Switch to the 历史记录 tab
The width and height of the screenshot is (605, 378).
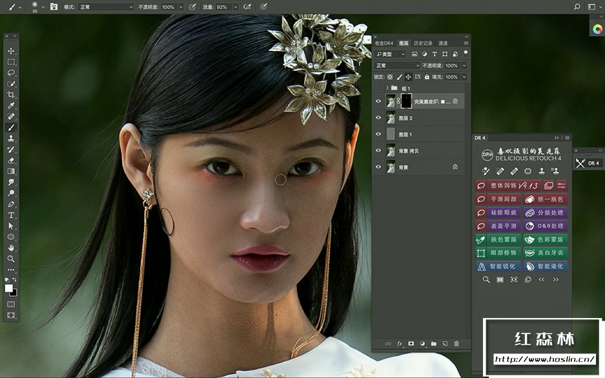(423, 43)
